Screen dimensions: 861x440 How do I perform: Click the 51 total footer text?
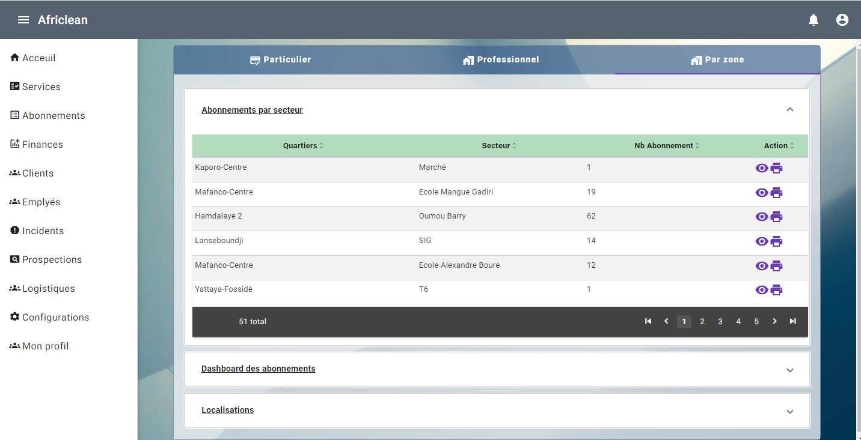pos(253,322)
